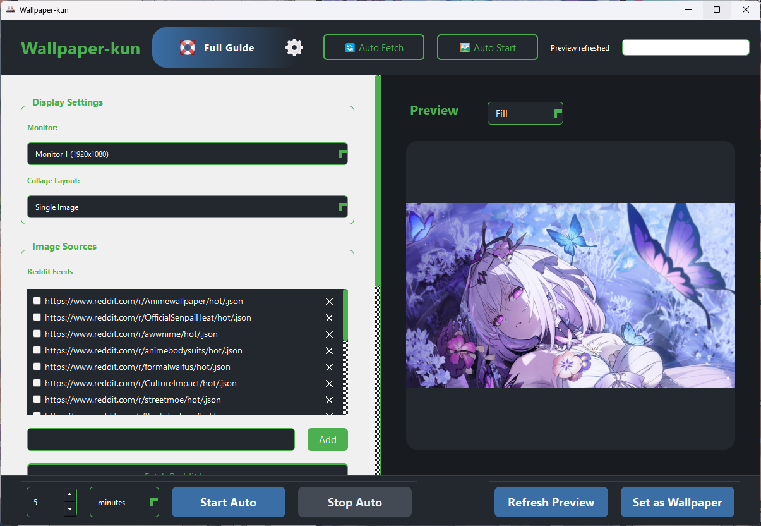Click the Auto Start button
Image resolution: width=761 pixels, height=526 pixels.
click(488, 47)
